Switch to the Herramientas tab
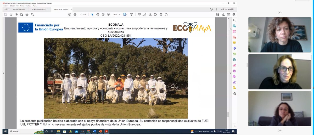Viewport: 314px width, 135px height. [19, 9]
